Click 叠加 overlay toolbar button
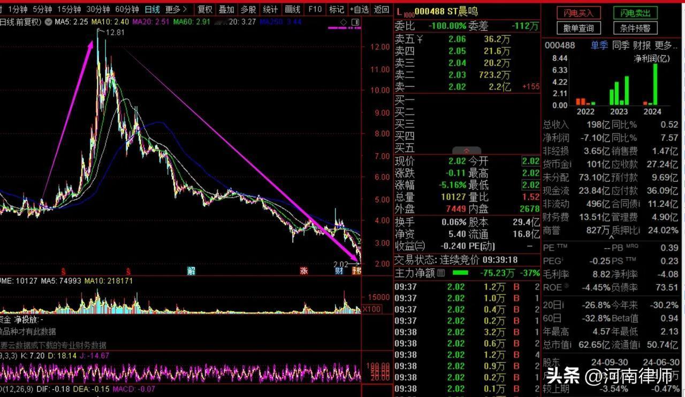 [226, 9]
